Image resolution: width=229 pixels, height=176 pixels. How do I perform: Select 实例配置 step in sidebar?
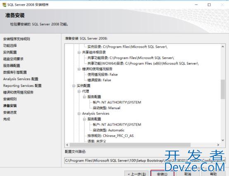pos(10,52)
